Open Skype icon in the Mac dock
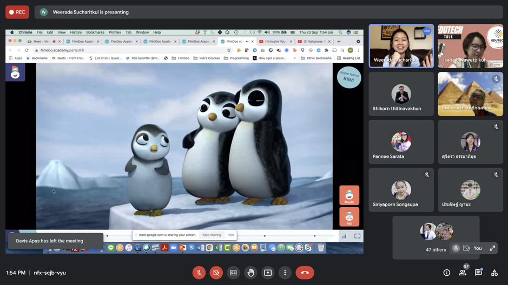The image size is (508, 285). 308,248
